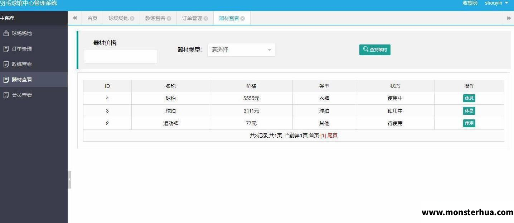Click 休息 button for ID 3 row

[x=469, y=111]
